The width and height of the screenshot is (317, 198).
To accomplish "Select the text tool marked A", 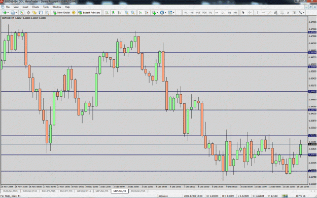I will [x=288, y=13].
